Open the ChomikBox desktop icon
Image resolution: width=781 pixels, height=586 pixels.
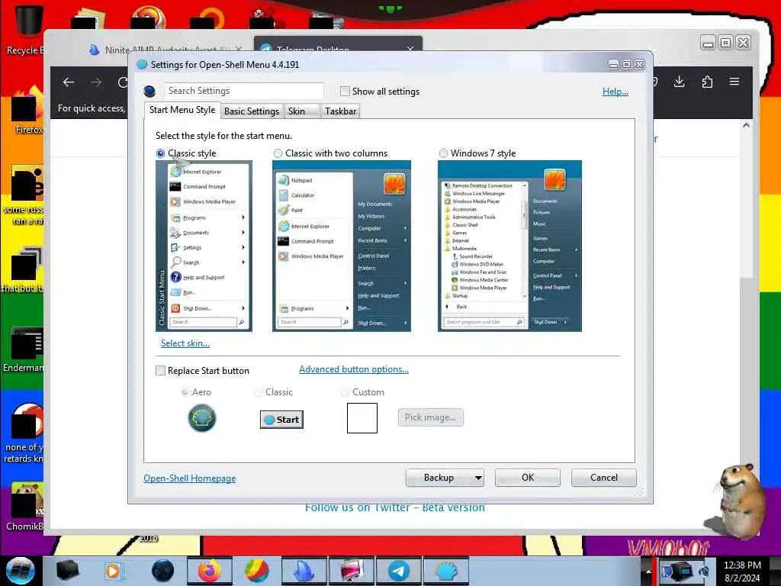(x=25, y=507)
